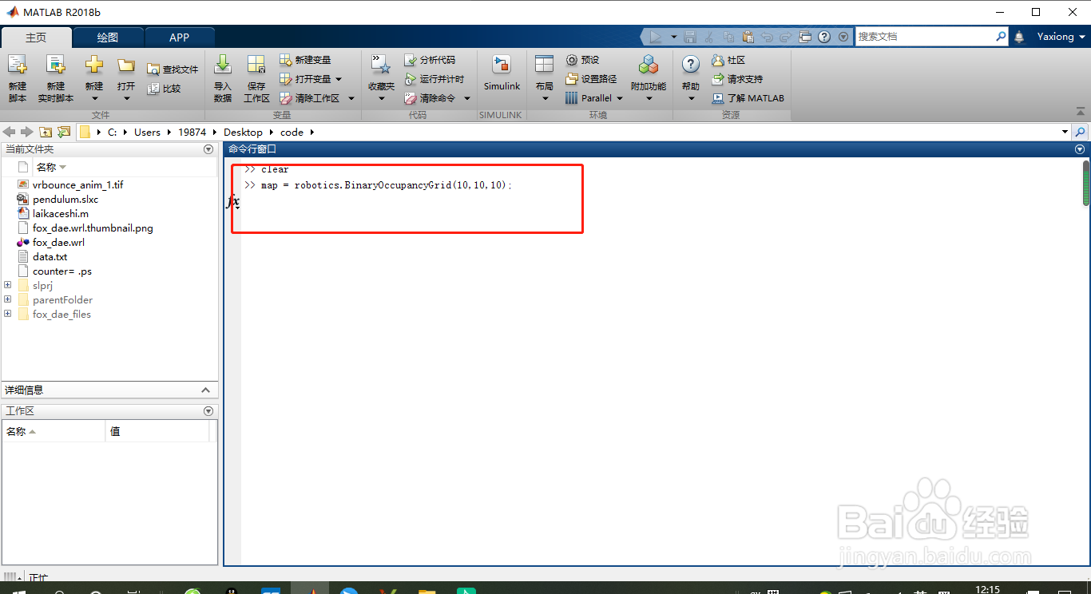Click the 新建脚本 (New Script) icon
1091x594 pixels.
coord(17,65)
